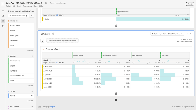The width and height of the screenshot is (196, 110).
Task: Click the favorite star beside the project title
Action: [46, 3]
